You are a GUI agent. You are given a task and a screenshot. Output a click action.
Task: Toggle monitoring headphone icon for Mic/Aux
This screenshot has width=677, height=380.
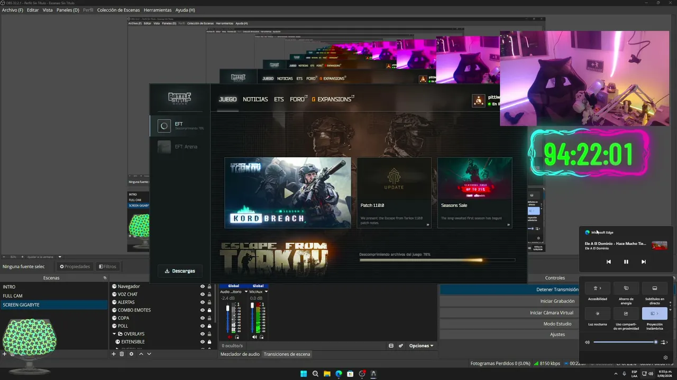(261, 337)
